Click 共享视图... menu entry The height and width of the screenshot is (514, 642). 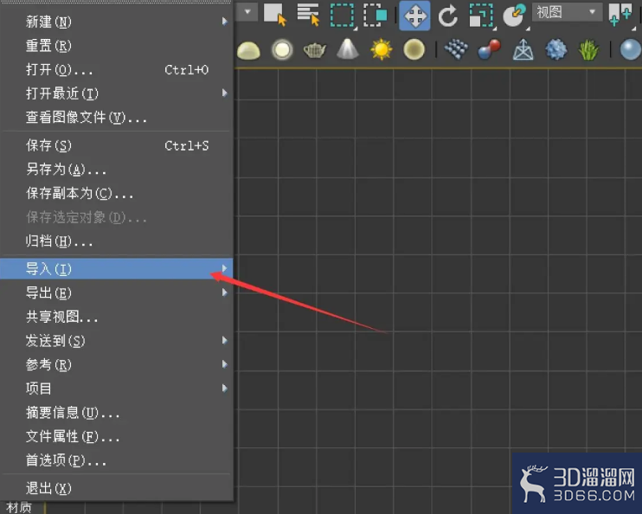tap(117, 317)
